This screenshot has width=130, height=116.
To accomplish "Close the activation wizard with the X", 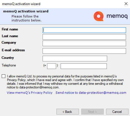I will pos(126,4).
